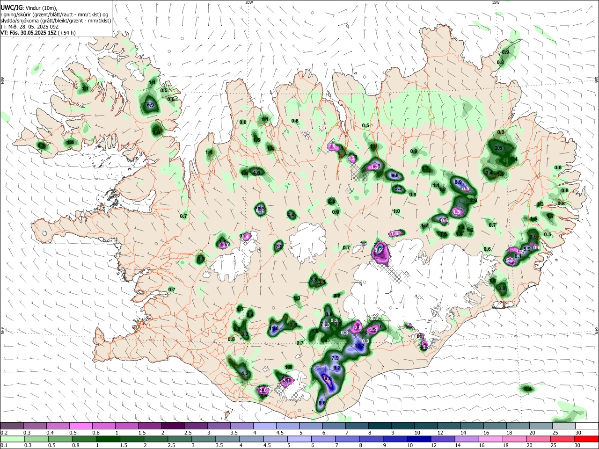Click the bright pink 0.5 swatch in upper legend row

point(80,426)
